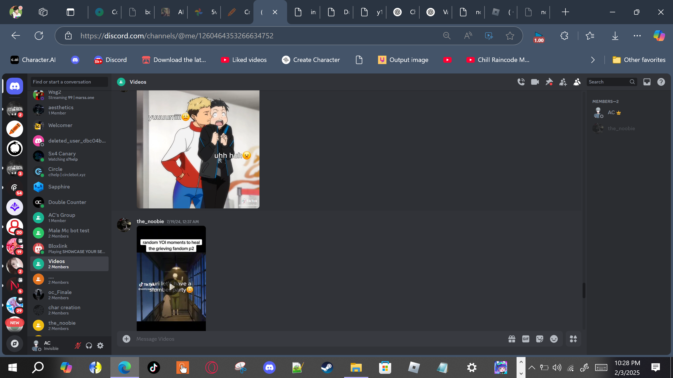Open browser Settings and more menu
The height and width of the screenshot is (378, 673).
tap(637, 36)
